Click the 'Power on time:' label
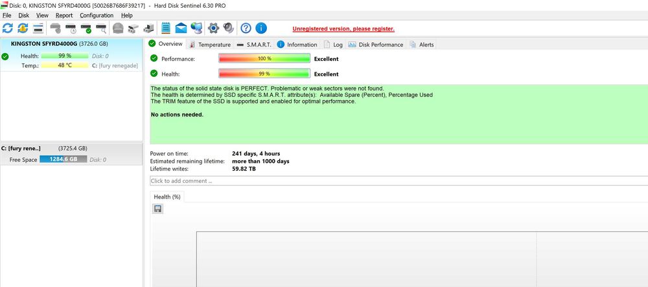 169,153
